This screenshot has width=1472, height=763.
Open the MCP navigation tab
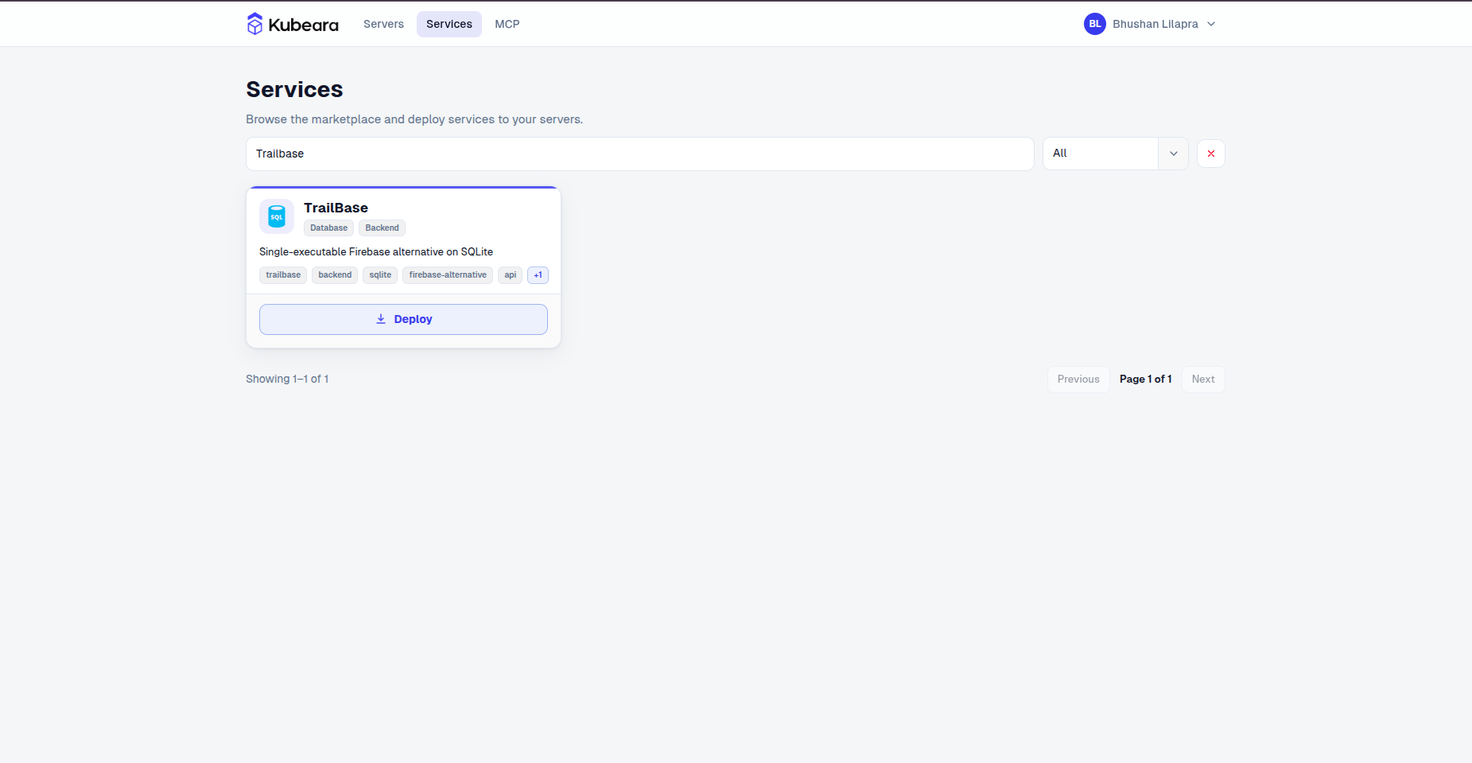[507, 24]
